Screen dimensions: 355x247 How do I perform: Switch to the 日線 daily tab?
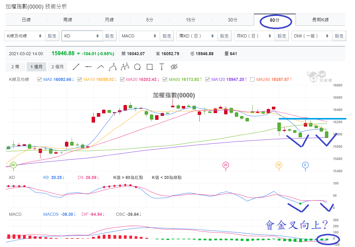[x=26, y=20]
